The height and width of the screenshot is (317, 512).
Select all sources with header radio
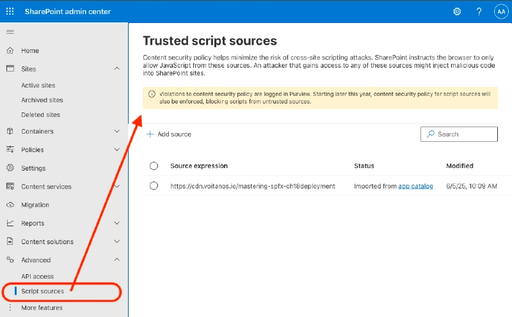pos(154,166)
